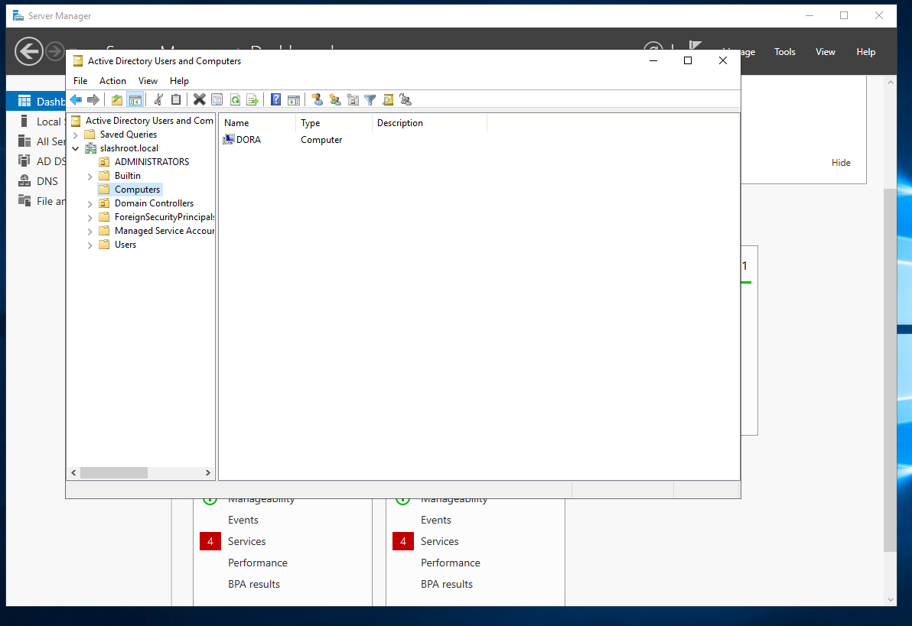Image resolution: width=912 pixels, height=626 pixels.
Task: Click the blue Help question mark icon
Action: (275, 99)
